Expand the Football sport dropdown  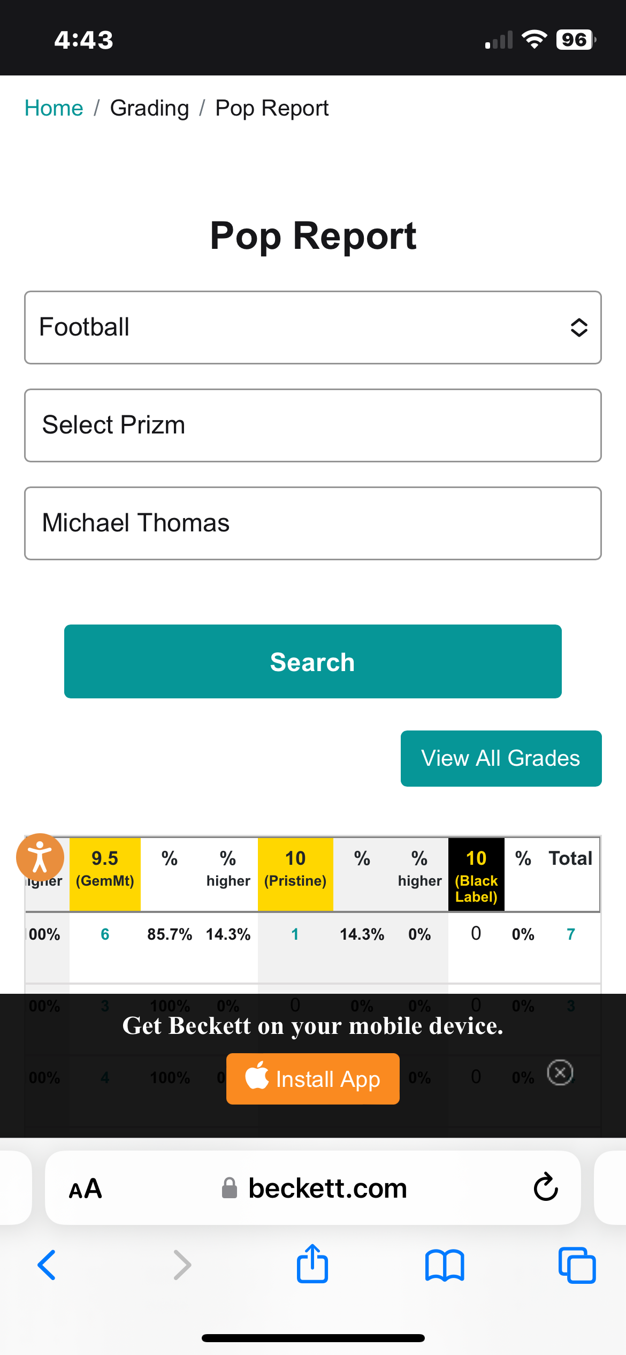click(x=313, y=328)
